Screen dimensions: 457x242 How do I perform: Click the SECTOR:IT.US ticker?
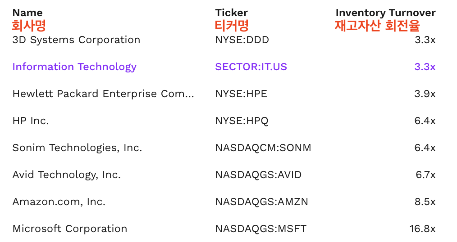[x=251, y=67]
